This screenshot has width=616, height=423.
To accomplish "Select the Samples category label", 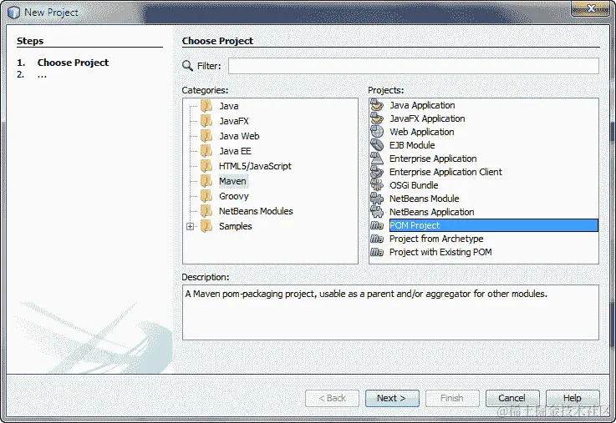I will click(x=236, y=226).
